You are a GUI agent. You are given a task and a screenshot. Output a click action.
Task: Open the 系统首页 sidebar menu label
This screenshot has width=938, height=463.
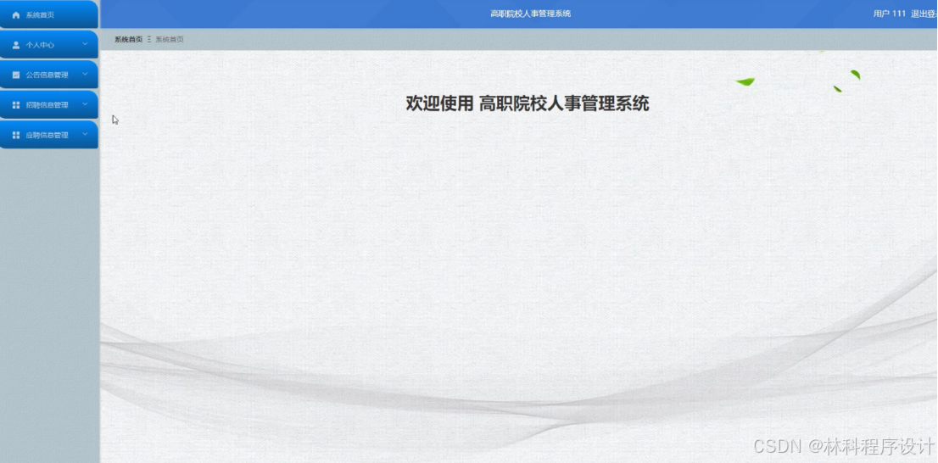[40, 15]
